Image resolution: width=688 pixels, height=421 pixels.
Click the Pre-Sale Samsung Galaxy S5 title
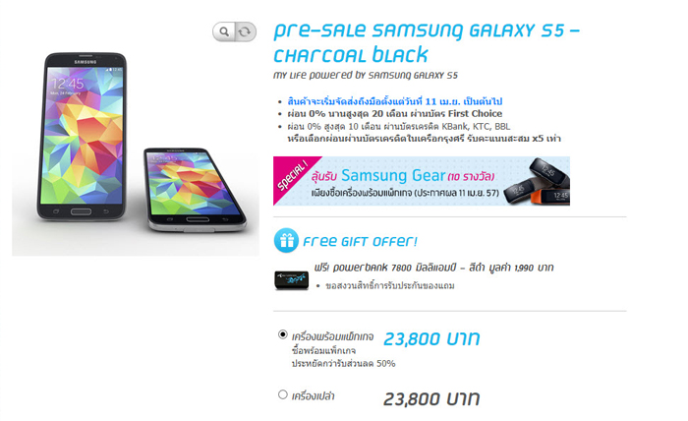(x=427, y=43)
